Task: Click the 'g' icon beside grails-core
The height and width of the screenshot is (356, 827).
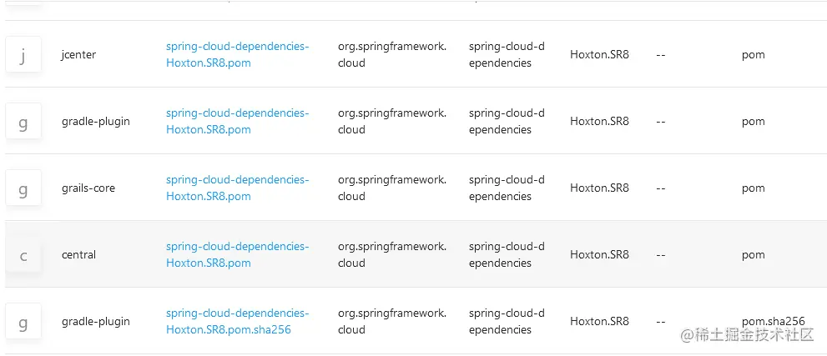Action: [23, 188]
